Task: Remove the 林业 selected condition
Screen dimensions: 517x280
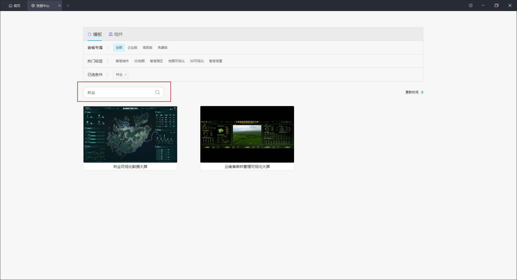Action: [x=125, y=75]
